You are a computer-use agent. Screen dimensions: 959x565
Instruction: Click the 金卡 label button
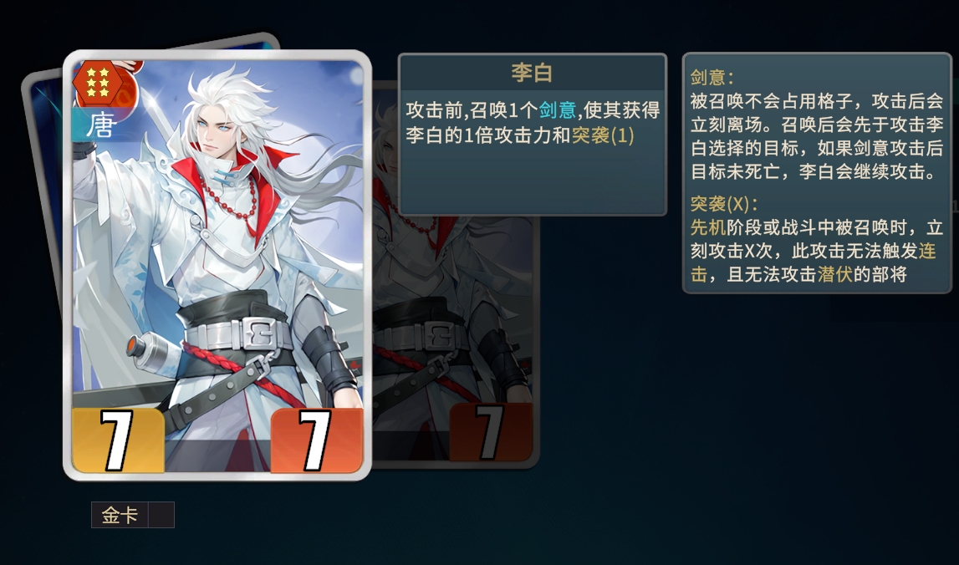[120, 515]
